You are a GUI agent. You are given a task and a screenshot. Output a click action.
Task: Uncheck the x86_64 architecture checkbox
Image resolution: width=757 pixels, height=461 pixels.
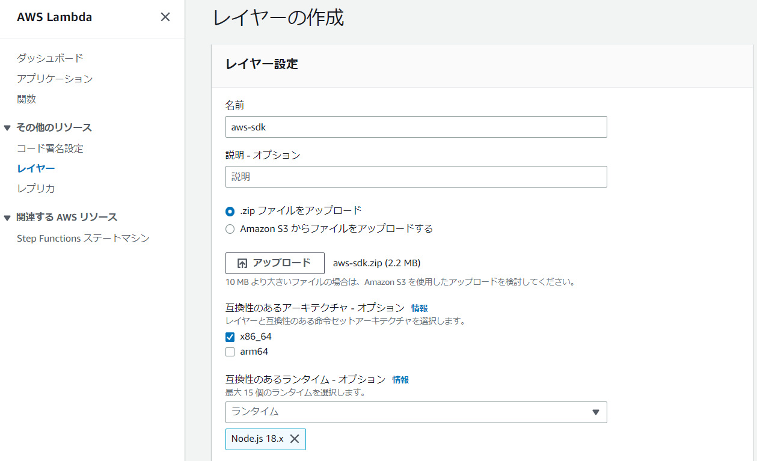pos(230,337)
